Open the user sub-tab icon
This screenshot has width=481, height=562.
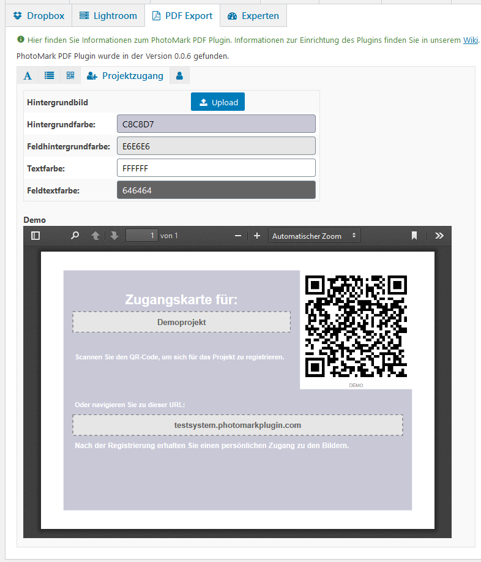click(x=179, y=76)
